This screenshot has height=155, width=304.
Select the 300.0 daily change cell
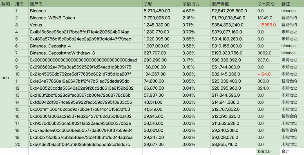[x=268, y=81]
